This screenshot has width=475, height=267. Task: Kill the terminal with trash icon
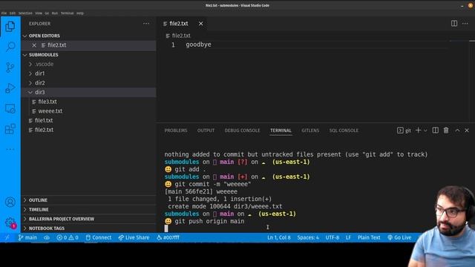pos(446,131)
